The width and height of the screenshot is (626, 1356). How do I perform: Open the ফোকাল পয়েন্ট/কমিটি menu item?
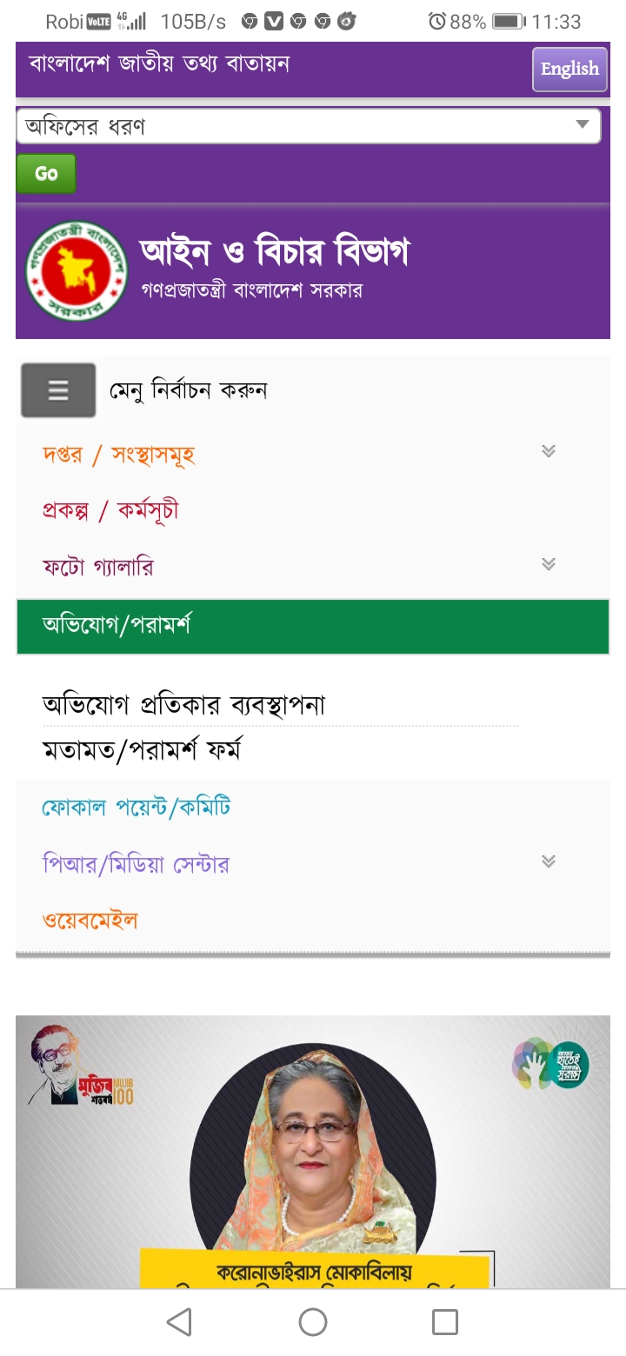click(x=137, y=808)
